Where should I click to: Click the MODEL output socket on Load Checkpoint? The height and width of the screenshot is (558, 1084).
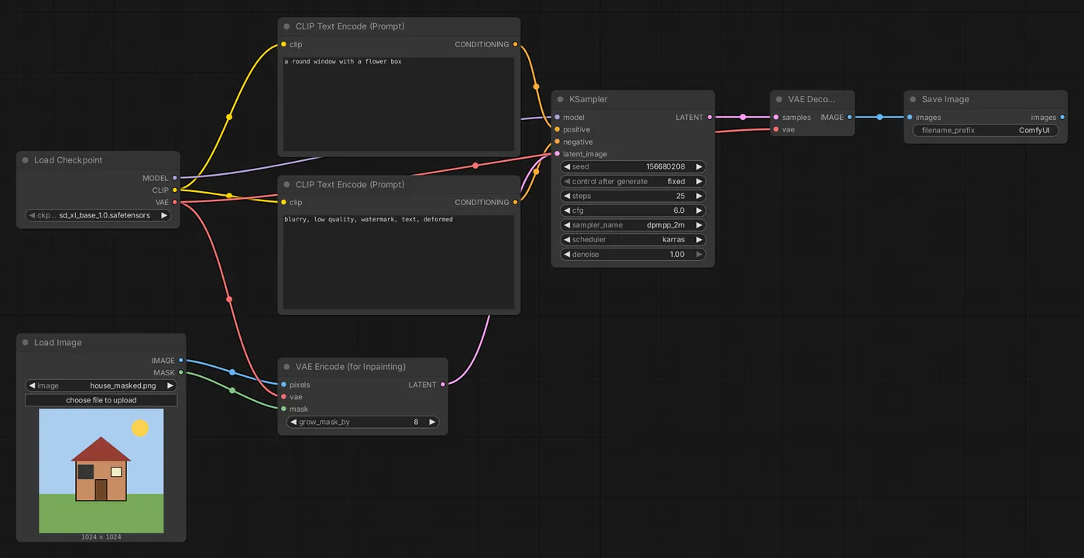pyautogui.click(x=175, y=178)
